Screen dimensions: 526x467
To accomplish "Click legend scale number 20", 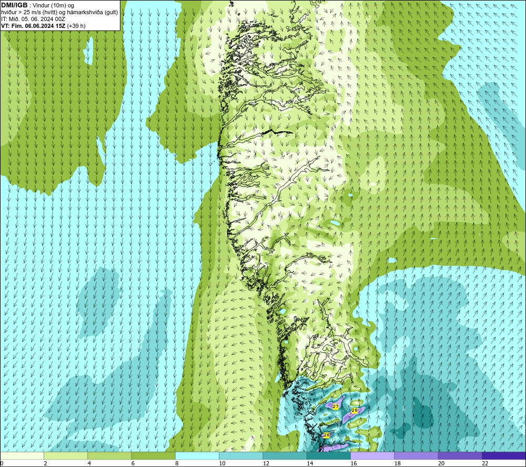I will point(441,463).
